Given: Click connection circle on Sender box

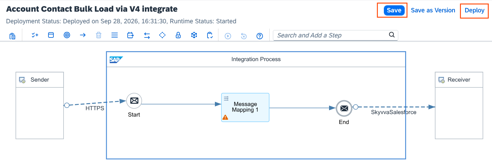Looking at the screenshot, I should tap(66, 105).
